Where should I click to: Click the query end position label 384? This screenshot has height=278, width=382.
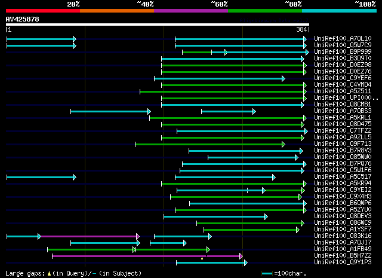[301, 29]
